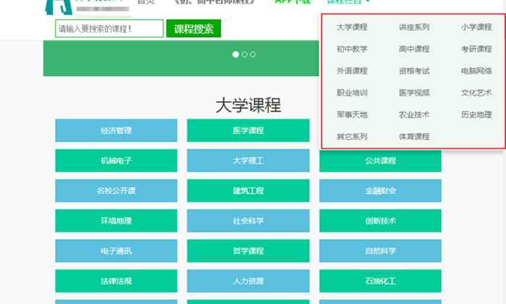Pick 农业技术 from the course menu
The width and height of the screenshot is (506, 304).
414,114
